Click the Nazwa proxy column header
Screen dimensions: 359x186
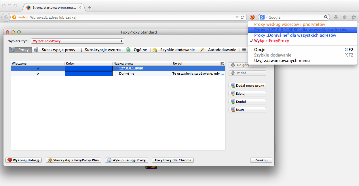point(142,63)
